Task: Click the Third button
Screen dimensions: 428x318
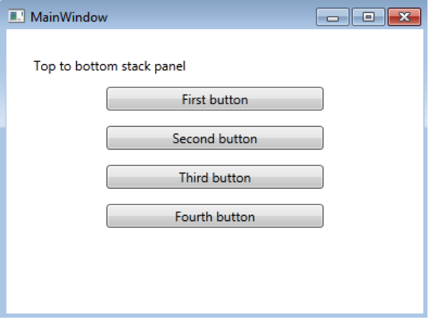Action: click(x=215, y=177)
